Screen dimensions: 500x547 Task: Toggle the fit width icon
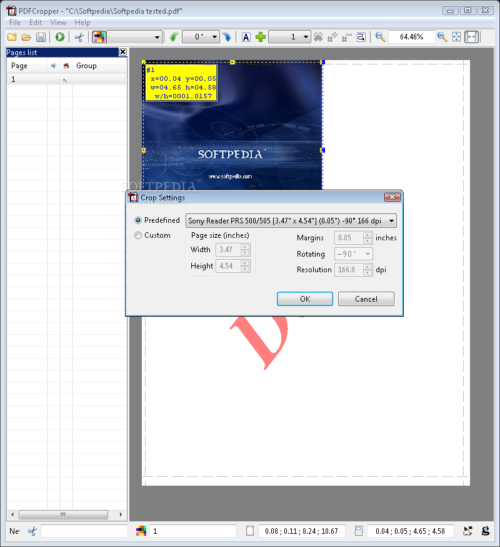click(471, 37)
